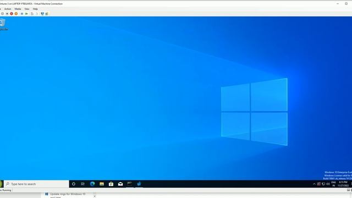The image size is (352, 198).
Task: Click the Checkpoint toolbar icon
Action: pyautogui.click(x=32, y=14)
